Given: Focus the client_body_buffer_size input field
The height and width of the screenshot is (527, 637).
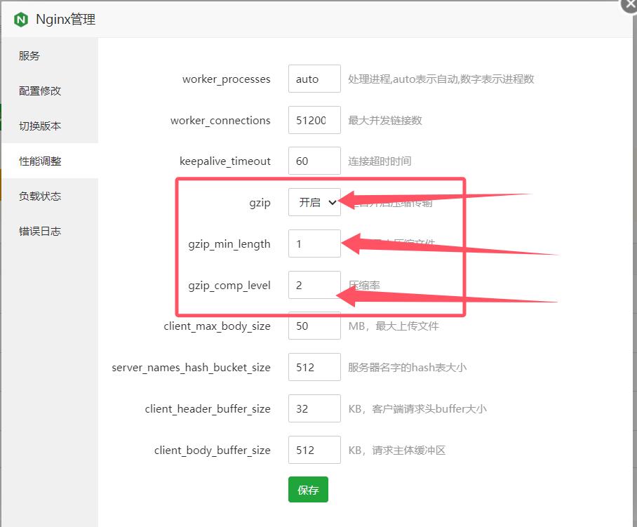Looking at the screenshot, I should click(x=314, y=450).
